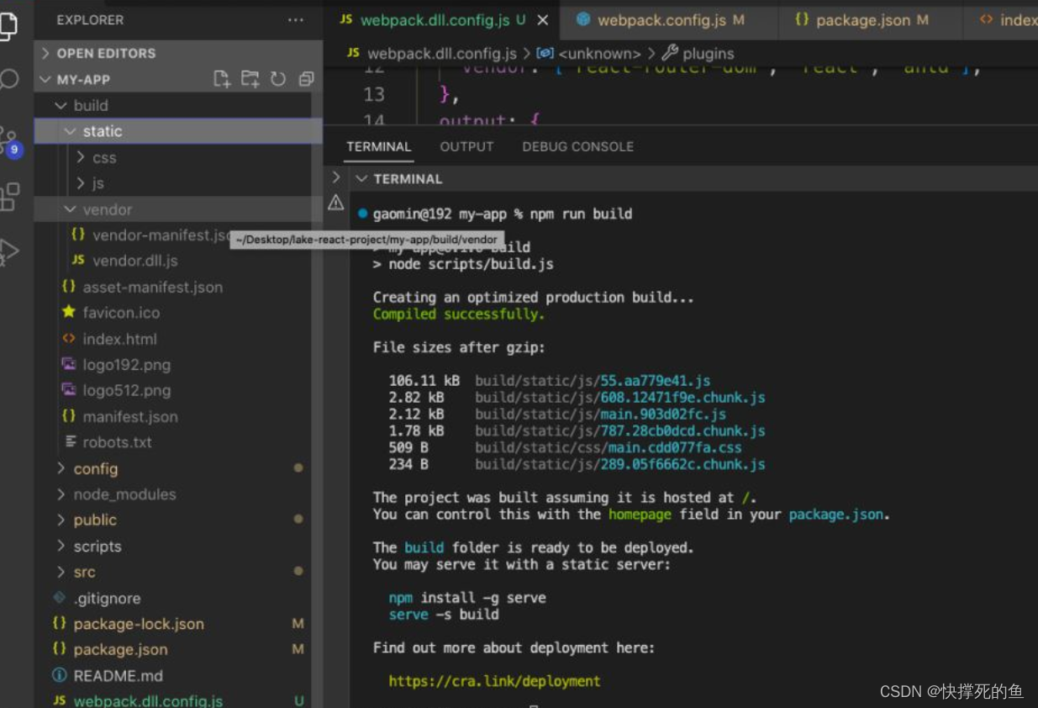Click the Collapse Folders icon in Explorer
1038x708 pixels.
pyautogui.click(x=306, y=79)
